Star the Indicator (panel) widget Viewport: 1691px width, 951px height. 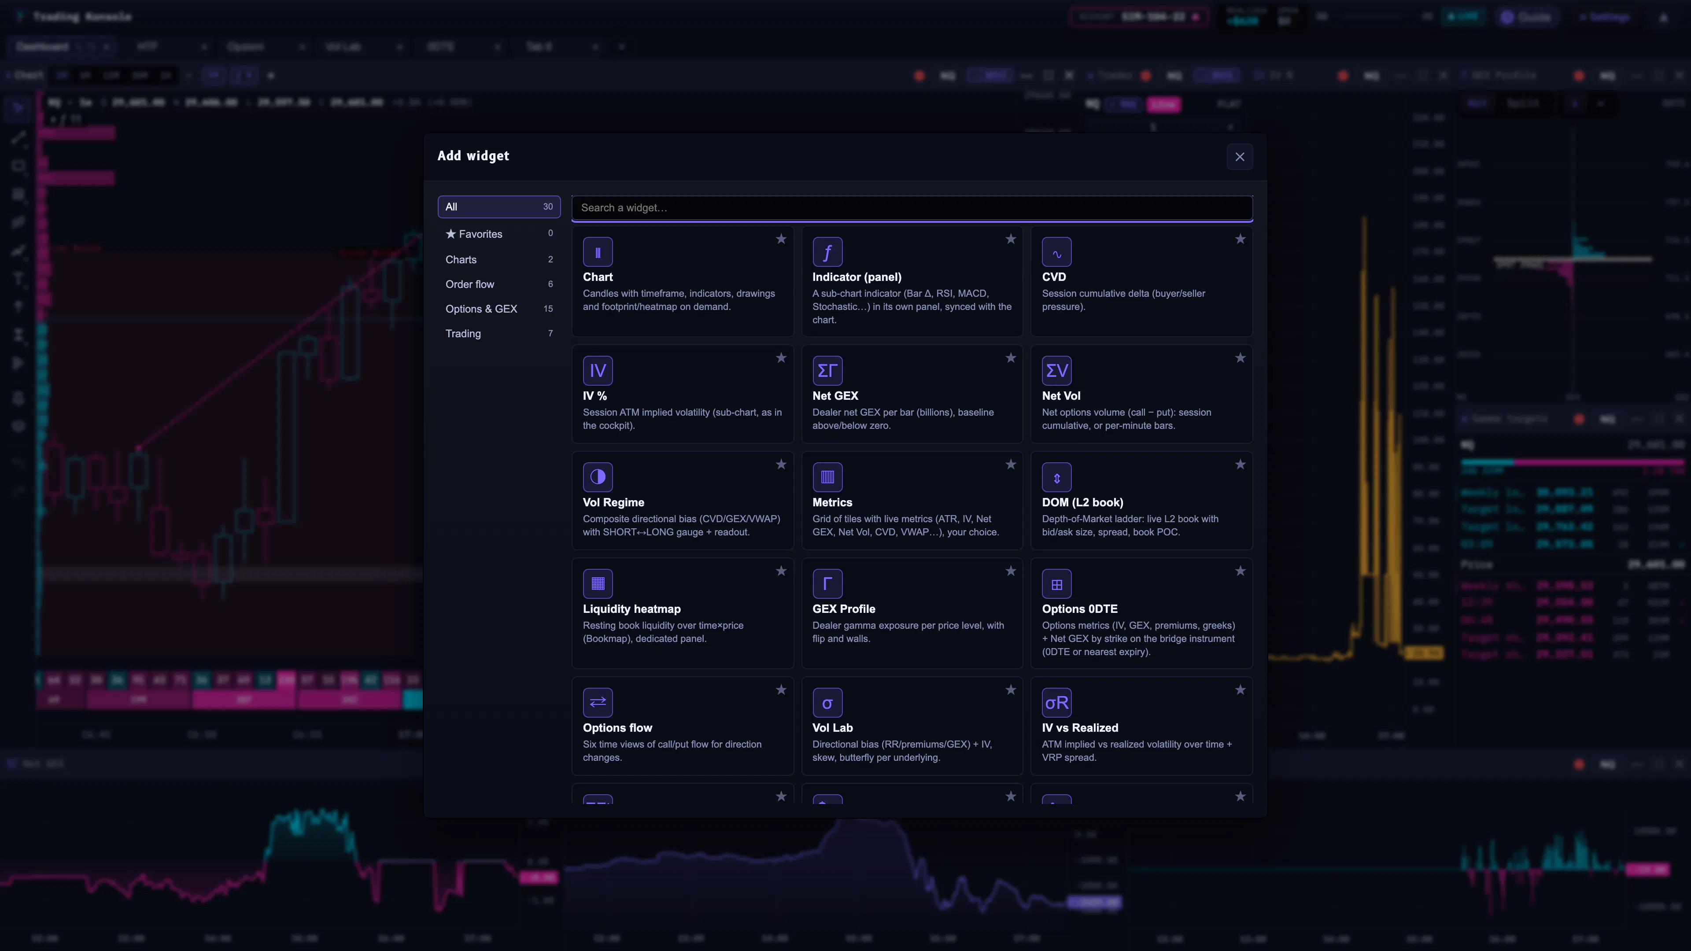point(1011,239)
